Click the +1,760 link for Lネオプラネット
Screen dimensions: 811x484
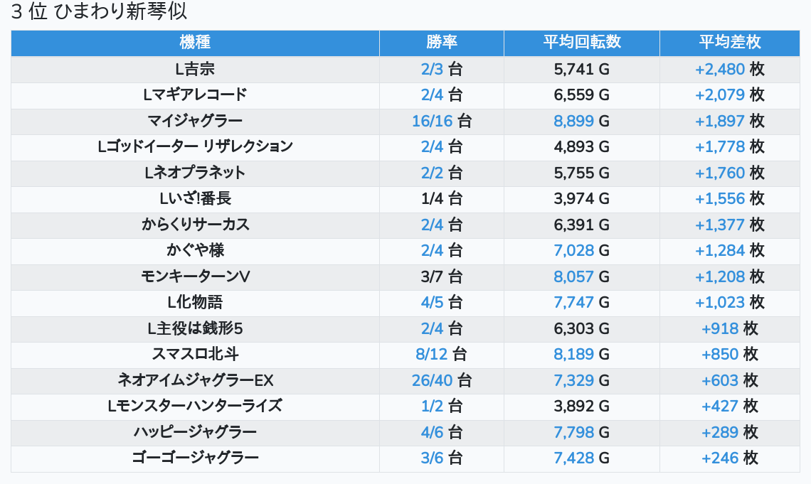click(720, 173)
